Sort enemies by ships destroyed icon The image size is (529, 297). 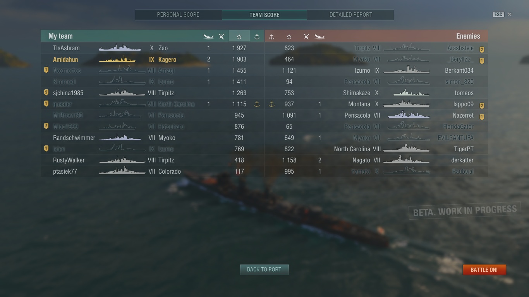[319, 36]
